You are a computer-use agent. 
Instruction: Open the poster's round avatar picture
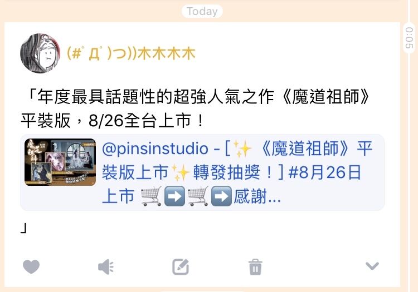[40, 53]
